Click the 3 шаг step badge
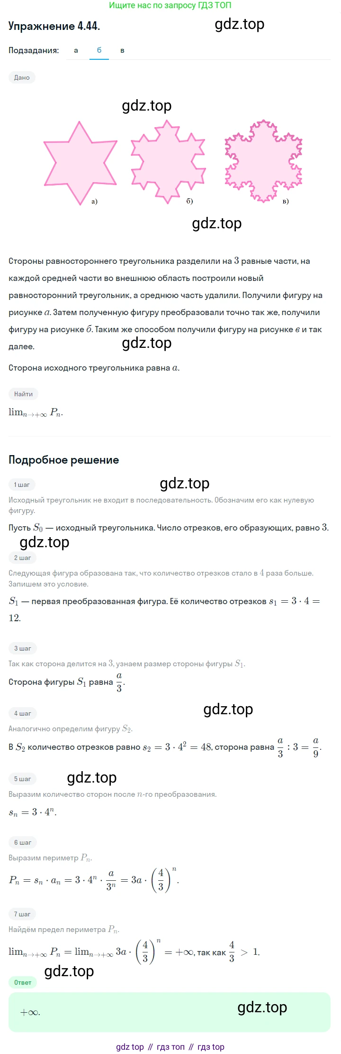The height and width of the screenshot is (1054, 341). [x=22, y=648]
